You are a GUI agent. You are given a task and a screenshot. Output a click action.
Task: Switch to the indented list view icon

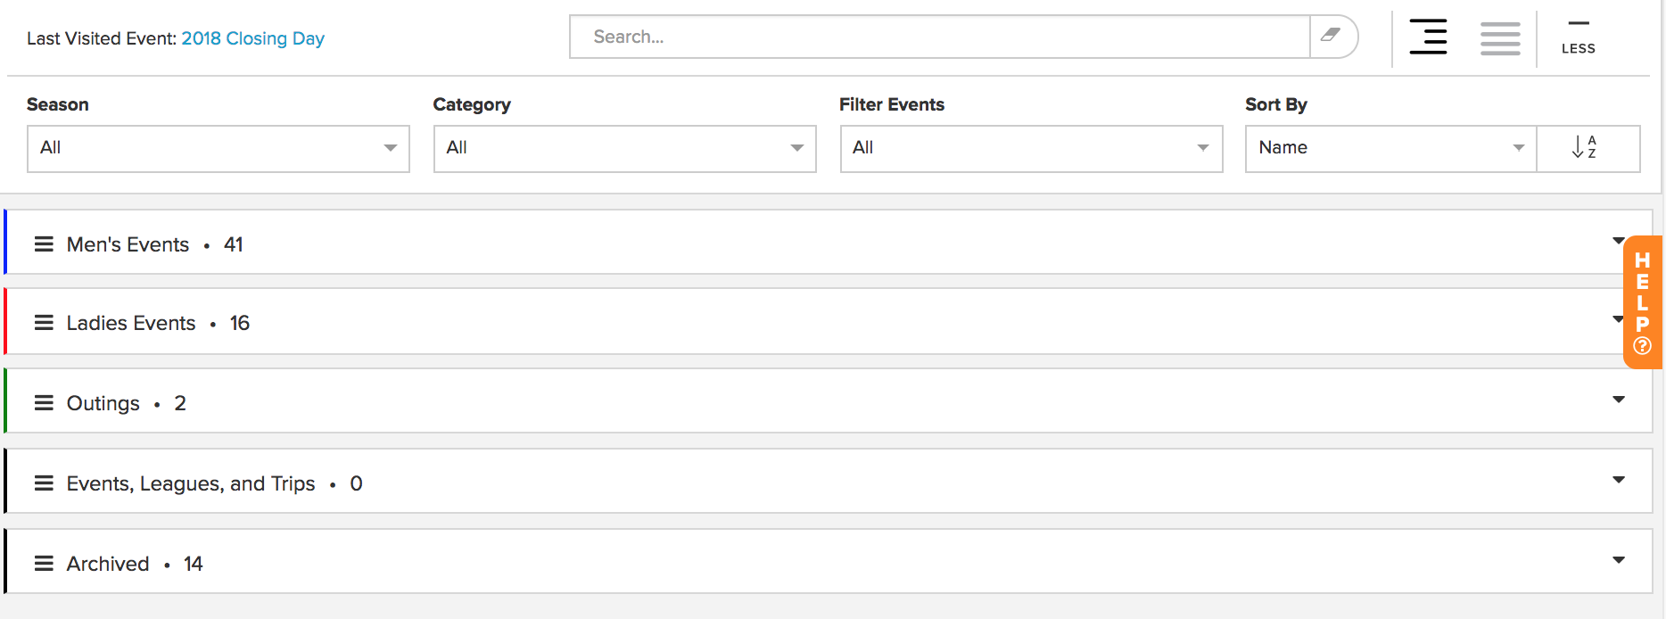pos(1428,37)
